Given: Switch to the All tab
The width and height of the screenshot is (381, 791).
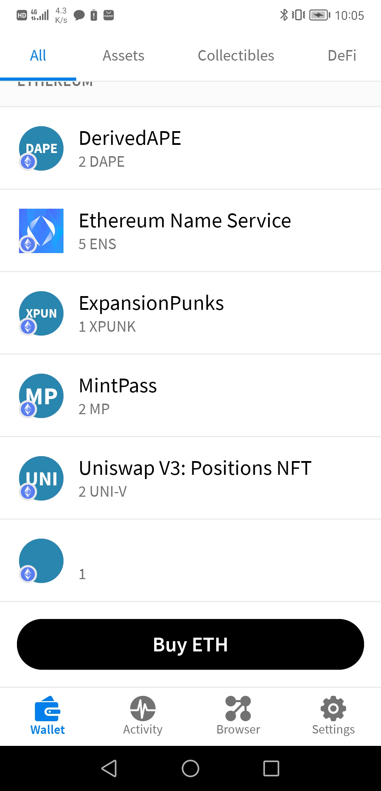Looking at the screenshot, I should coord(38,55).
